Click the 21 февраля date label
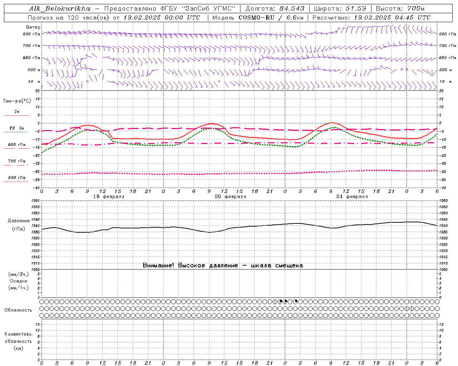Screen dimensions: 458x366 tap(352, 197)
